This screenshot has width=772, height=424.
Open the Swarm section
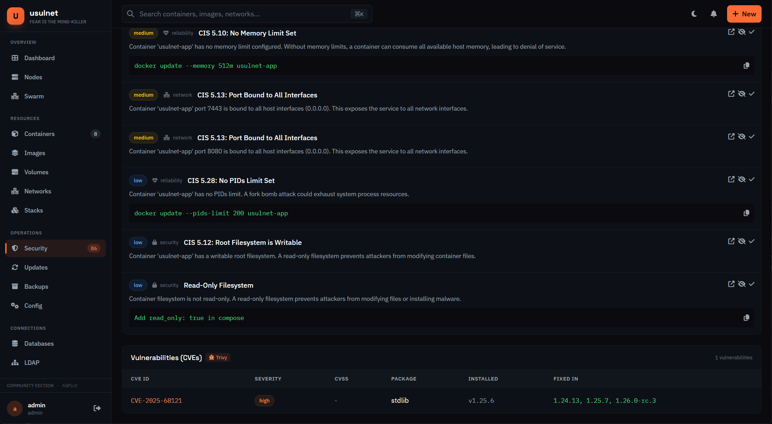pyautogui.click(x=34, y=96)
